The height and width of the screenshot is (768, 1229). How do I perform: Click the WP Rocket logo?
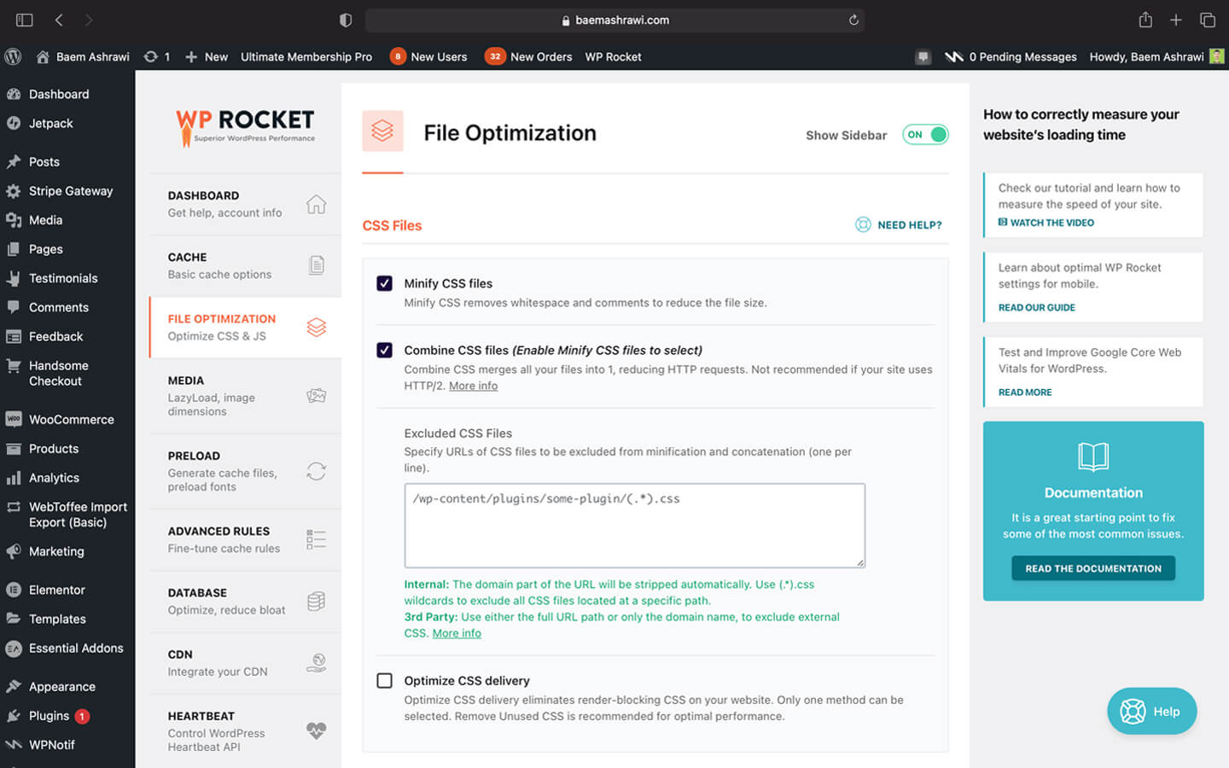pos(246,127)
